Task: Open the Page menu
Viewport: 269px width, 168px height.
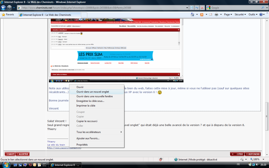Action: click(228, 15)
